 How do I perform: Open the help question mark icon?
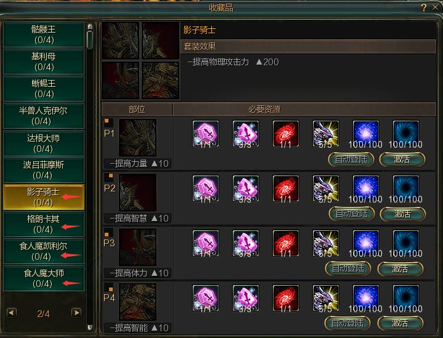pyautogui.click(x=423, y=7)
